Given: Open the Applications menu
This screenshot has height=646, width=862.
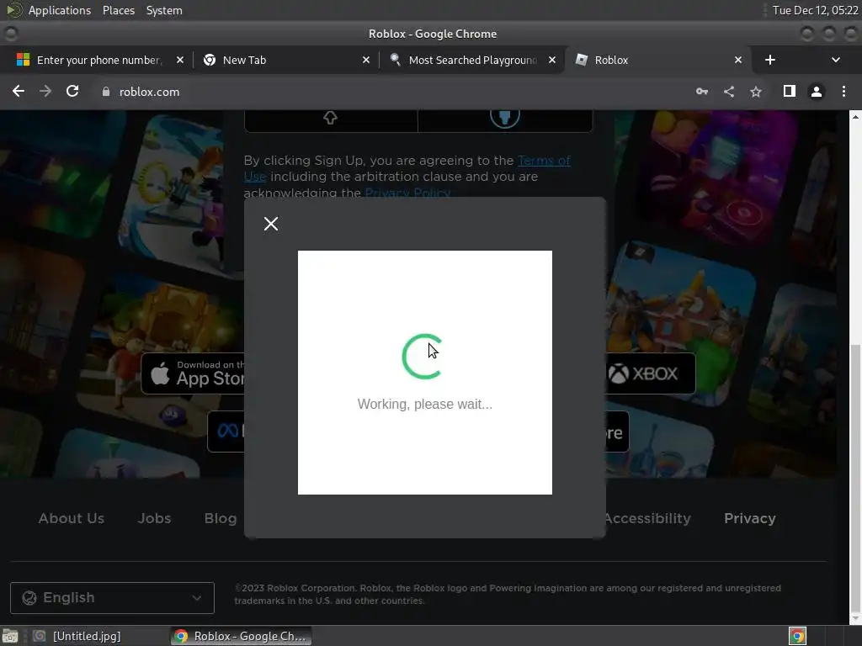Looking at the screenshot, I should pos(60,10).
